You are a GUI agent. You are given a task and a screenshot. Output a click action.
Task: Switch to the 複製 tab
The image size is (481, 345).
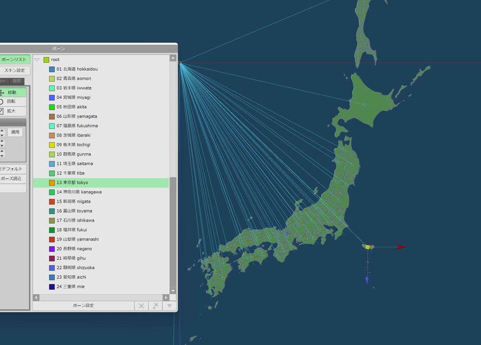17,81
